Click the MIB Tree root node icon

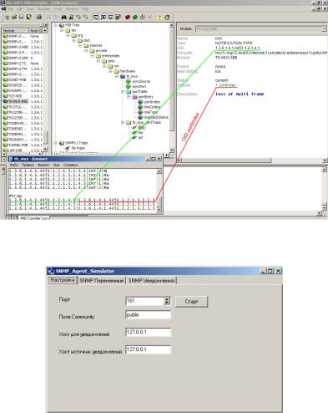click(x=62, y=25)
